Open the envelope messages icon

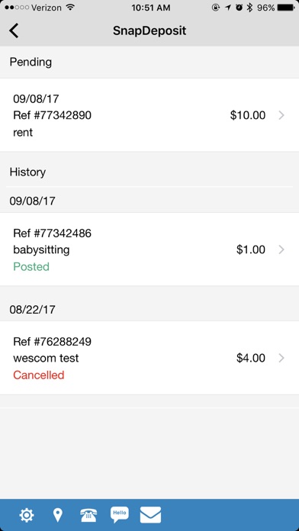(151, 515)
